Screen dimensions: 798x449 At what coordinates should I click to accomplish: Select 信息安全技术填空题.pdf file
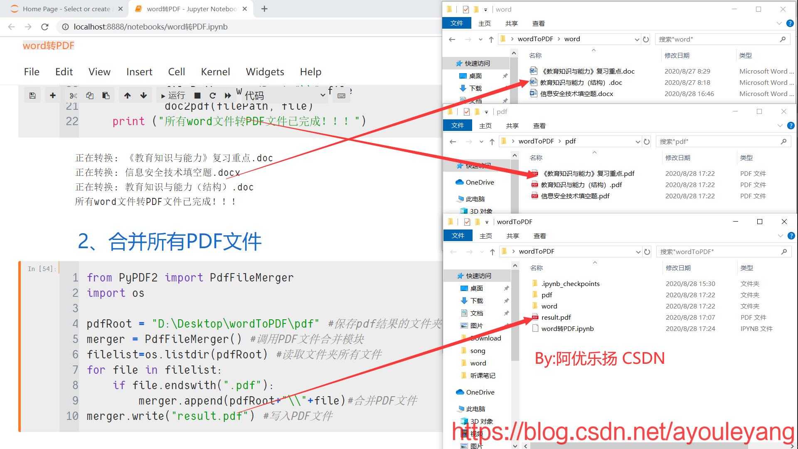pos(575,196)
